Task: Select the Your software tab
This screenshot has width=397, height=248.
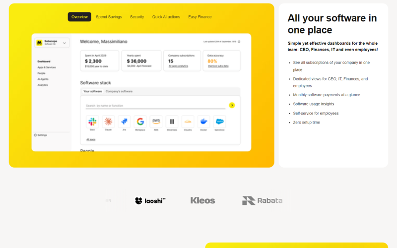Action: 93,91
